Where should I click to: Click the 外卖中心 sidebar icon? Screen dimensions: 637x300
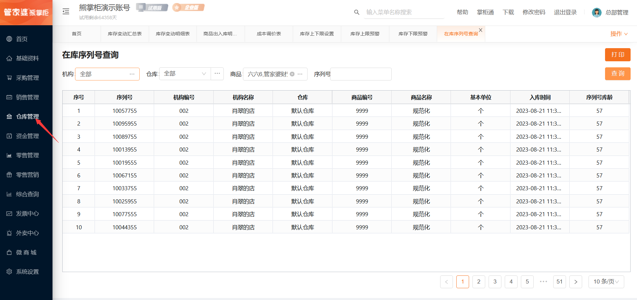[x=9, y=233]
